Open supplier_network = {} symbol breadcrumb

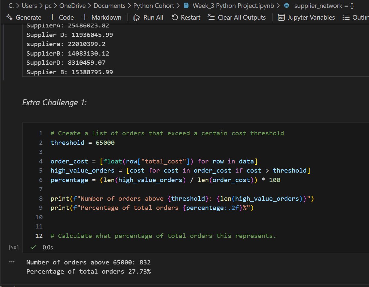click(324, 6)
